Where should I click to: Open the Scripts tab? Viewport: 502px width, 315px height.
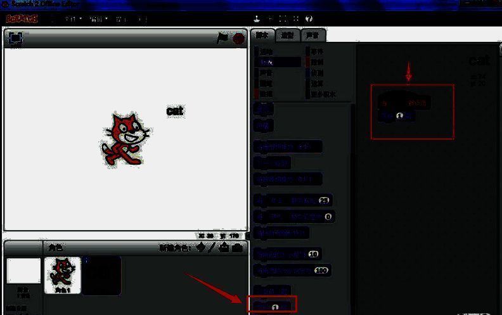pyautogui.click(x=263, y=35)
